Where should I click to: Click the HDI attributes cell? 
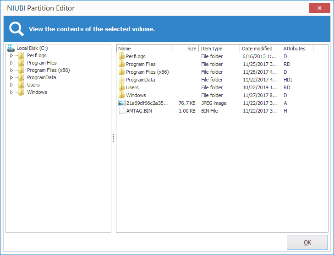tap(288, 80)
